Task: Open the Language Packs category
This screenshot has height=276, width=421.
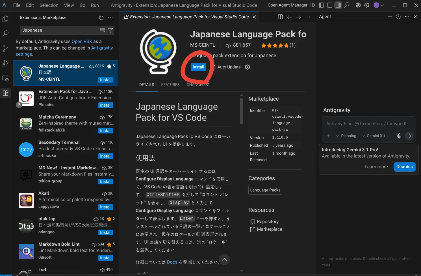Action: pos(265,190)
